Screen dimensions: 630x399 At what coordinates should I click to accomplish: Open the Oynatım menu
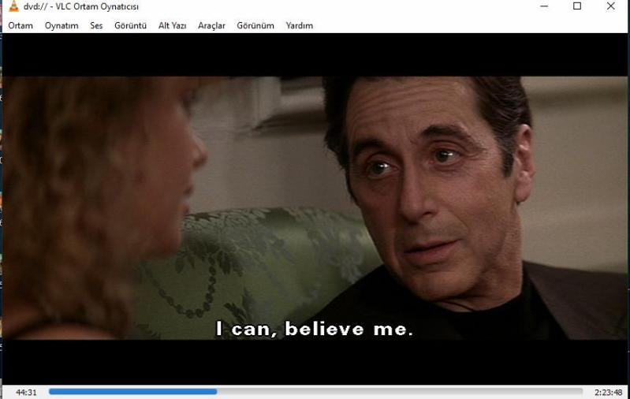coord(62,25)
